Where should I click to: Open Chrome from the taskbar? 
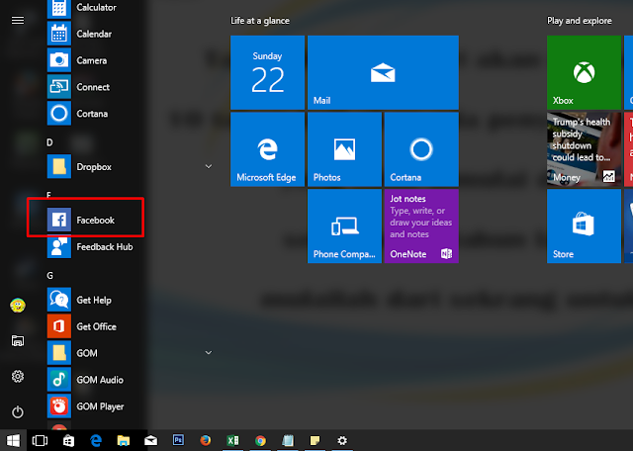(260, 440)
